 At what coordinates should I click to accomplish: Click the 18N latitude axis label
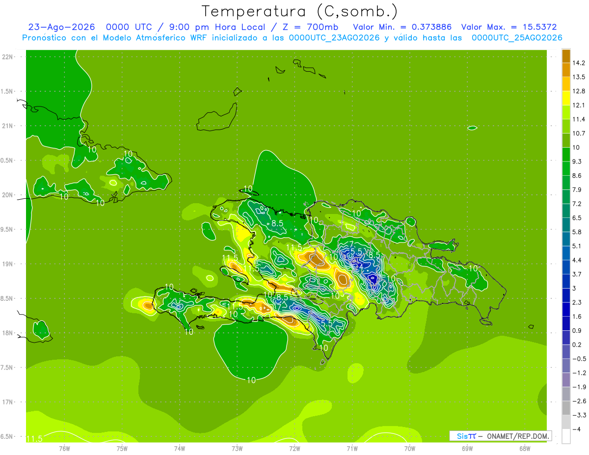(x=7, y=333)
